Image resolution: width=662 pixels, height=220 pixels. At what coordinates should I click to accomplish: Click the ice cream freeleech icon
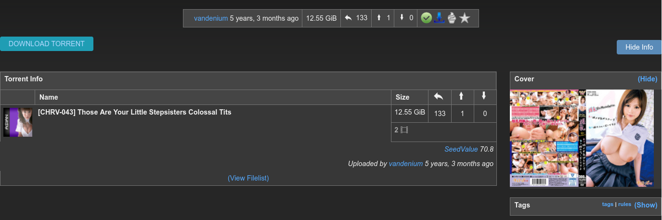click(452, 18)
